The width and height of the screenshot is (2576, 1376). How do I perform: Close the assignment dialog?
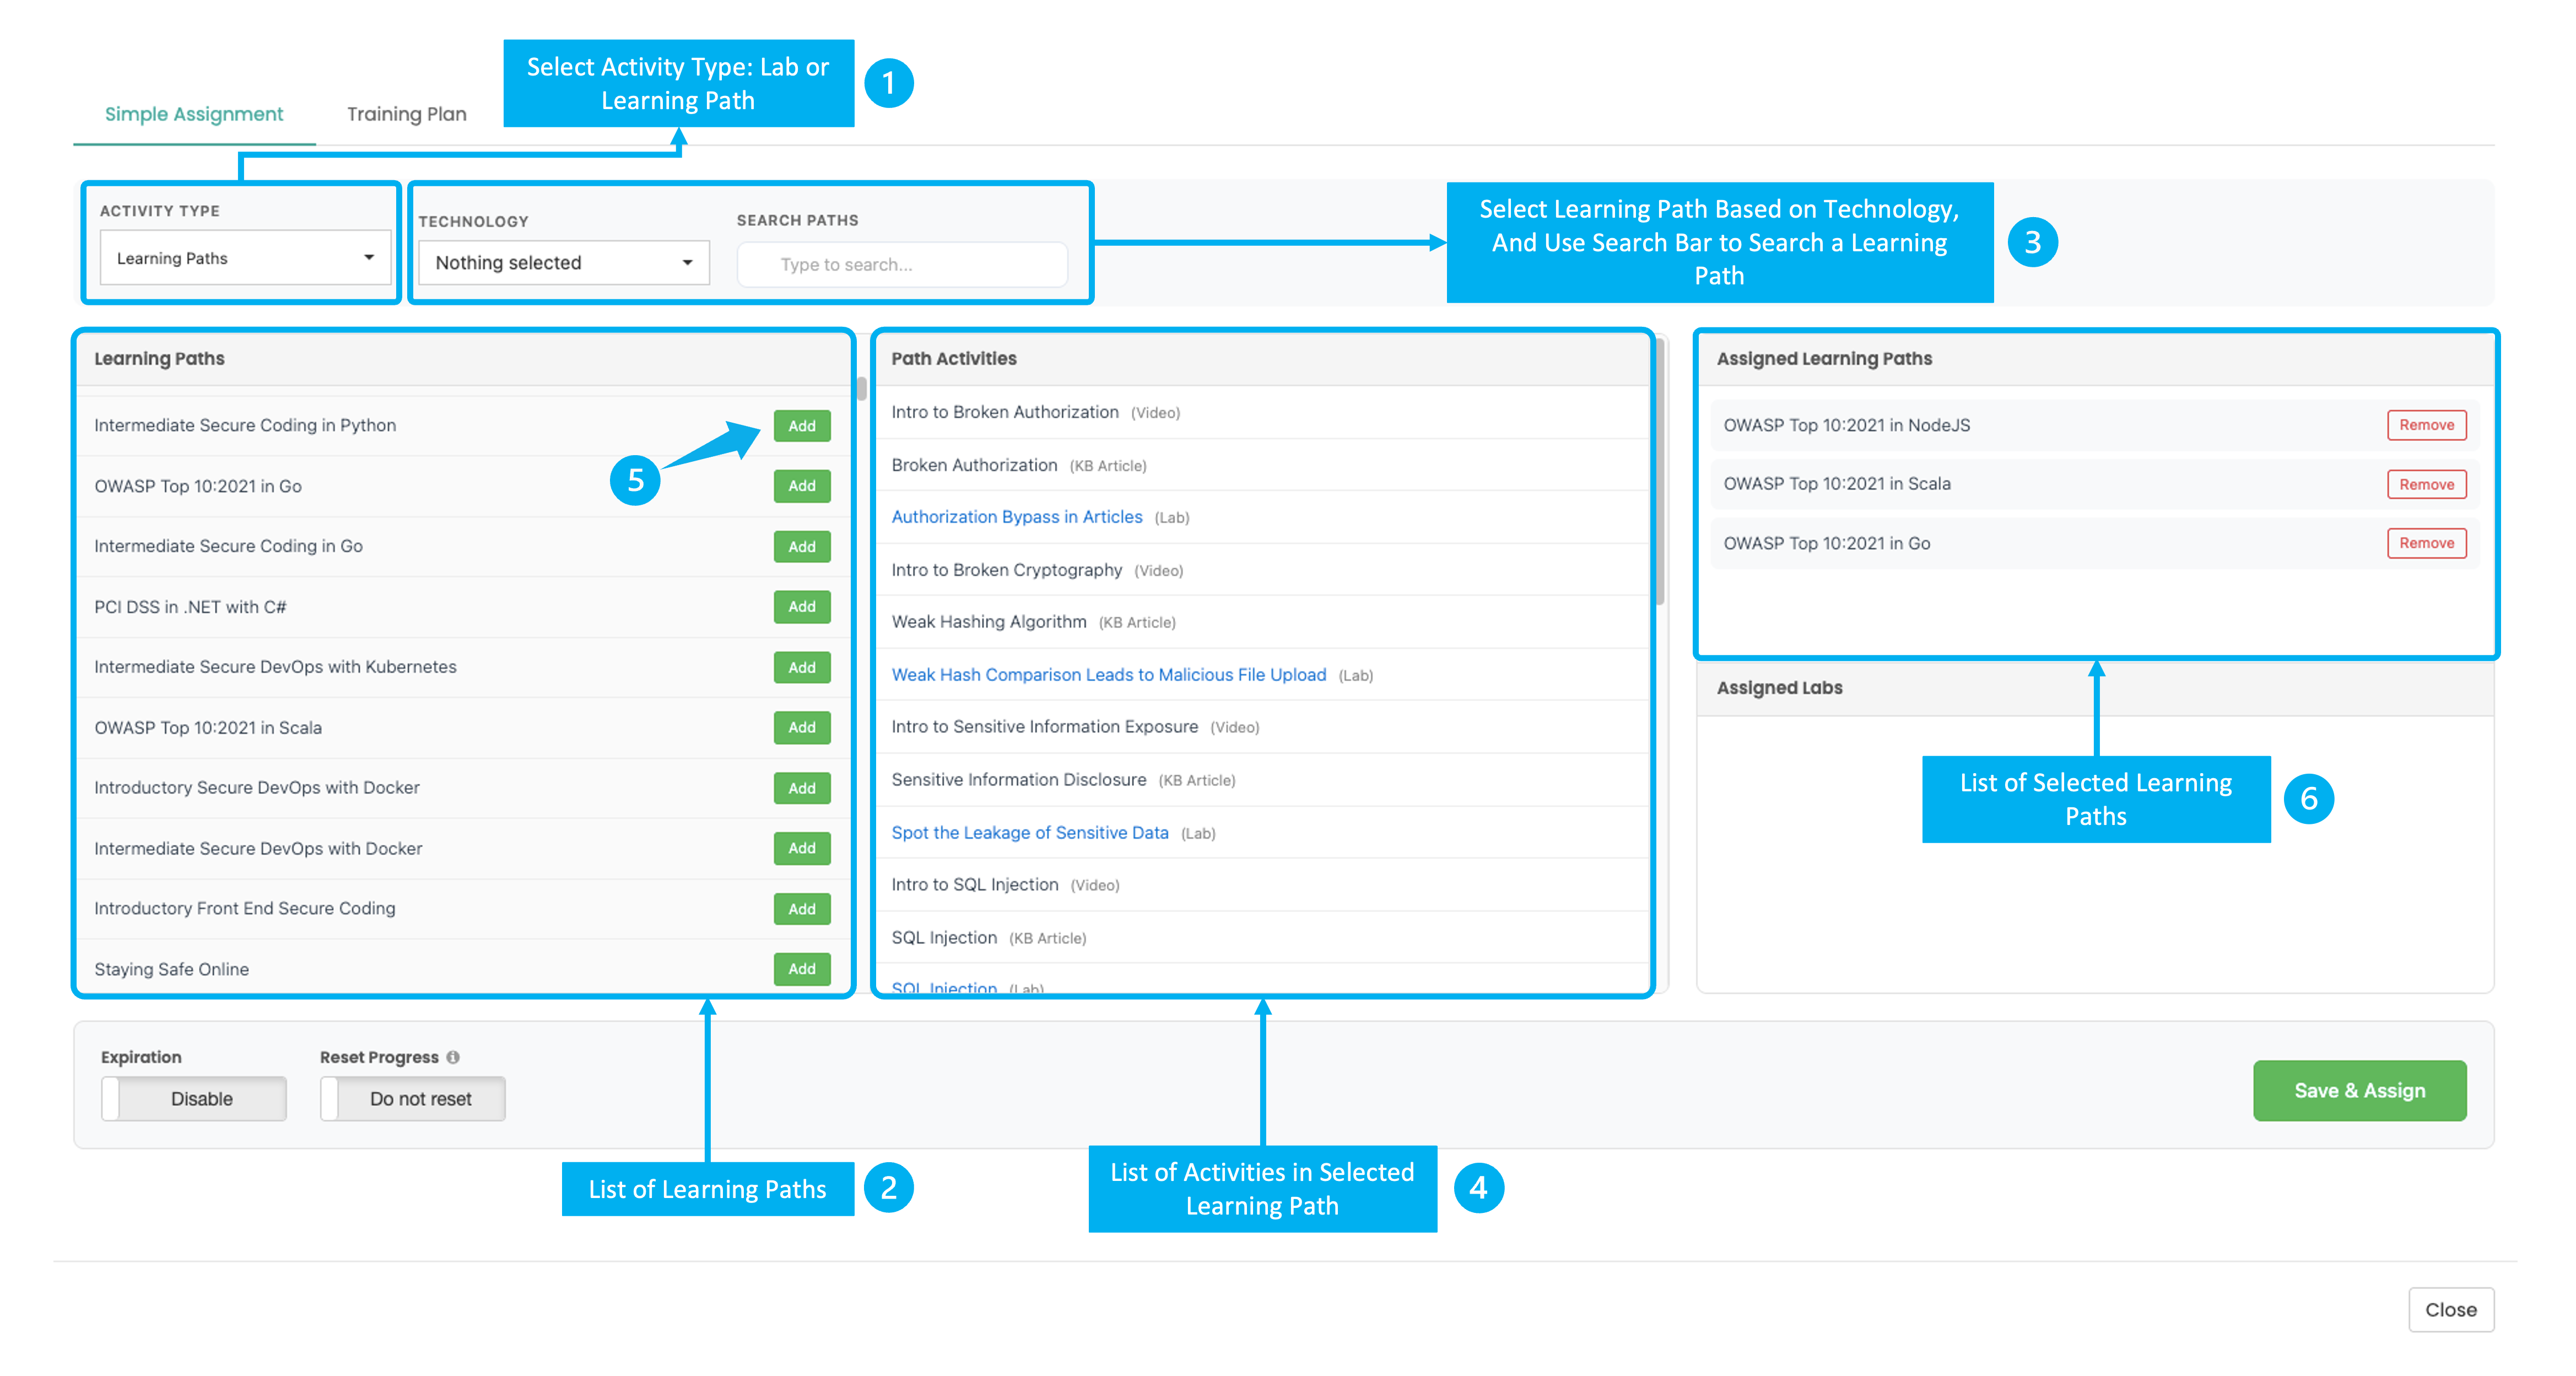pyautogui.click(x=2450, y=1309)
